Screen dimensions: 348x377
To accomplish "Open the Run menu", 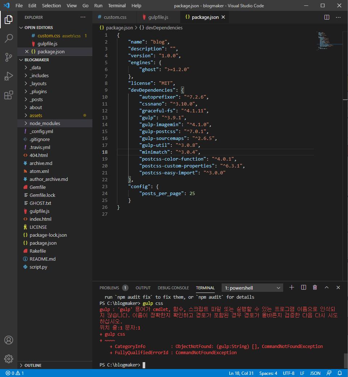I will 98,5.
